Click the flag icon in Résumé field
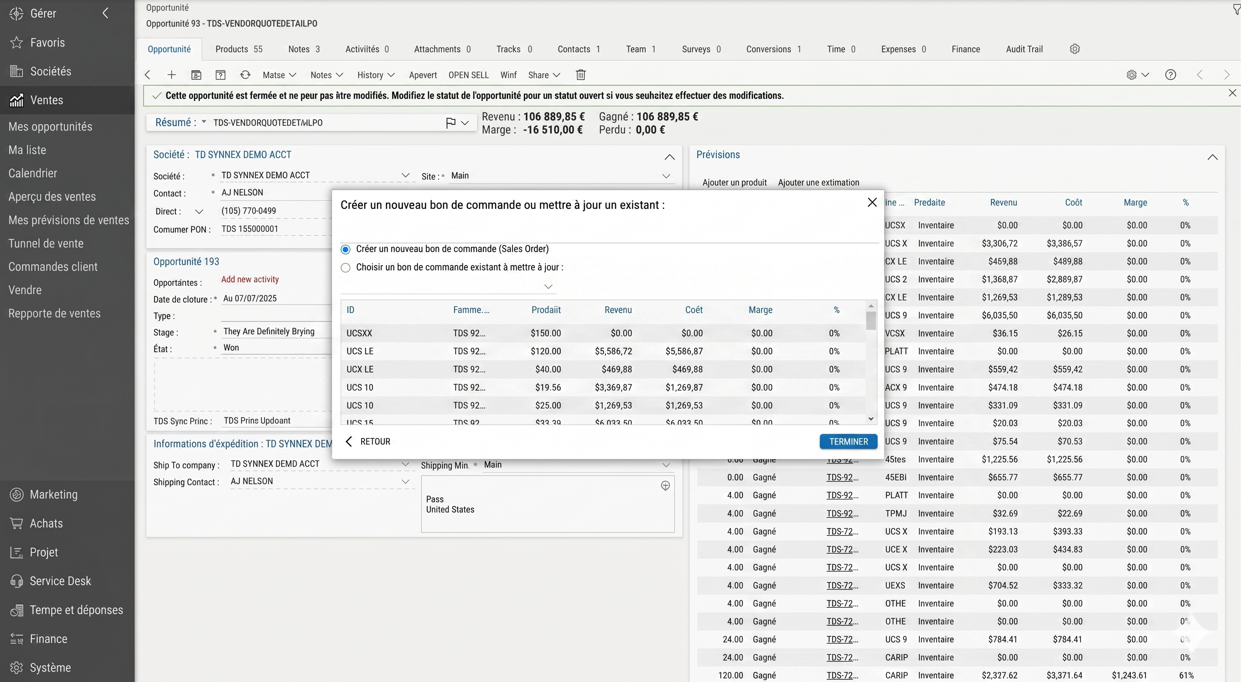1241x682 pixels. [451, 123]
